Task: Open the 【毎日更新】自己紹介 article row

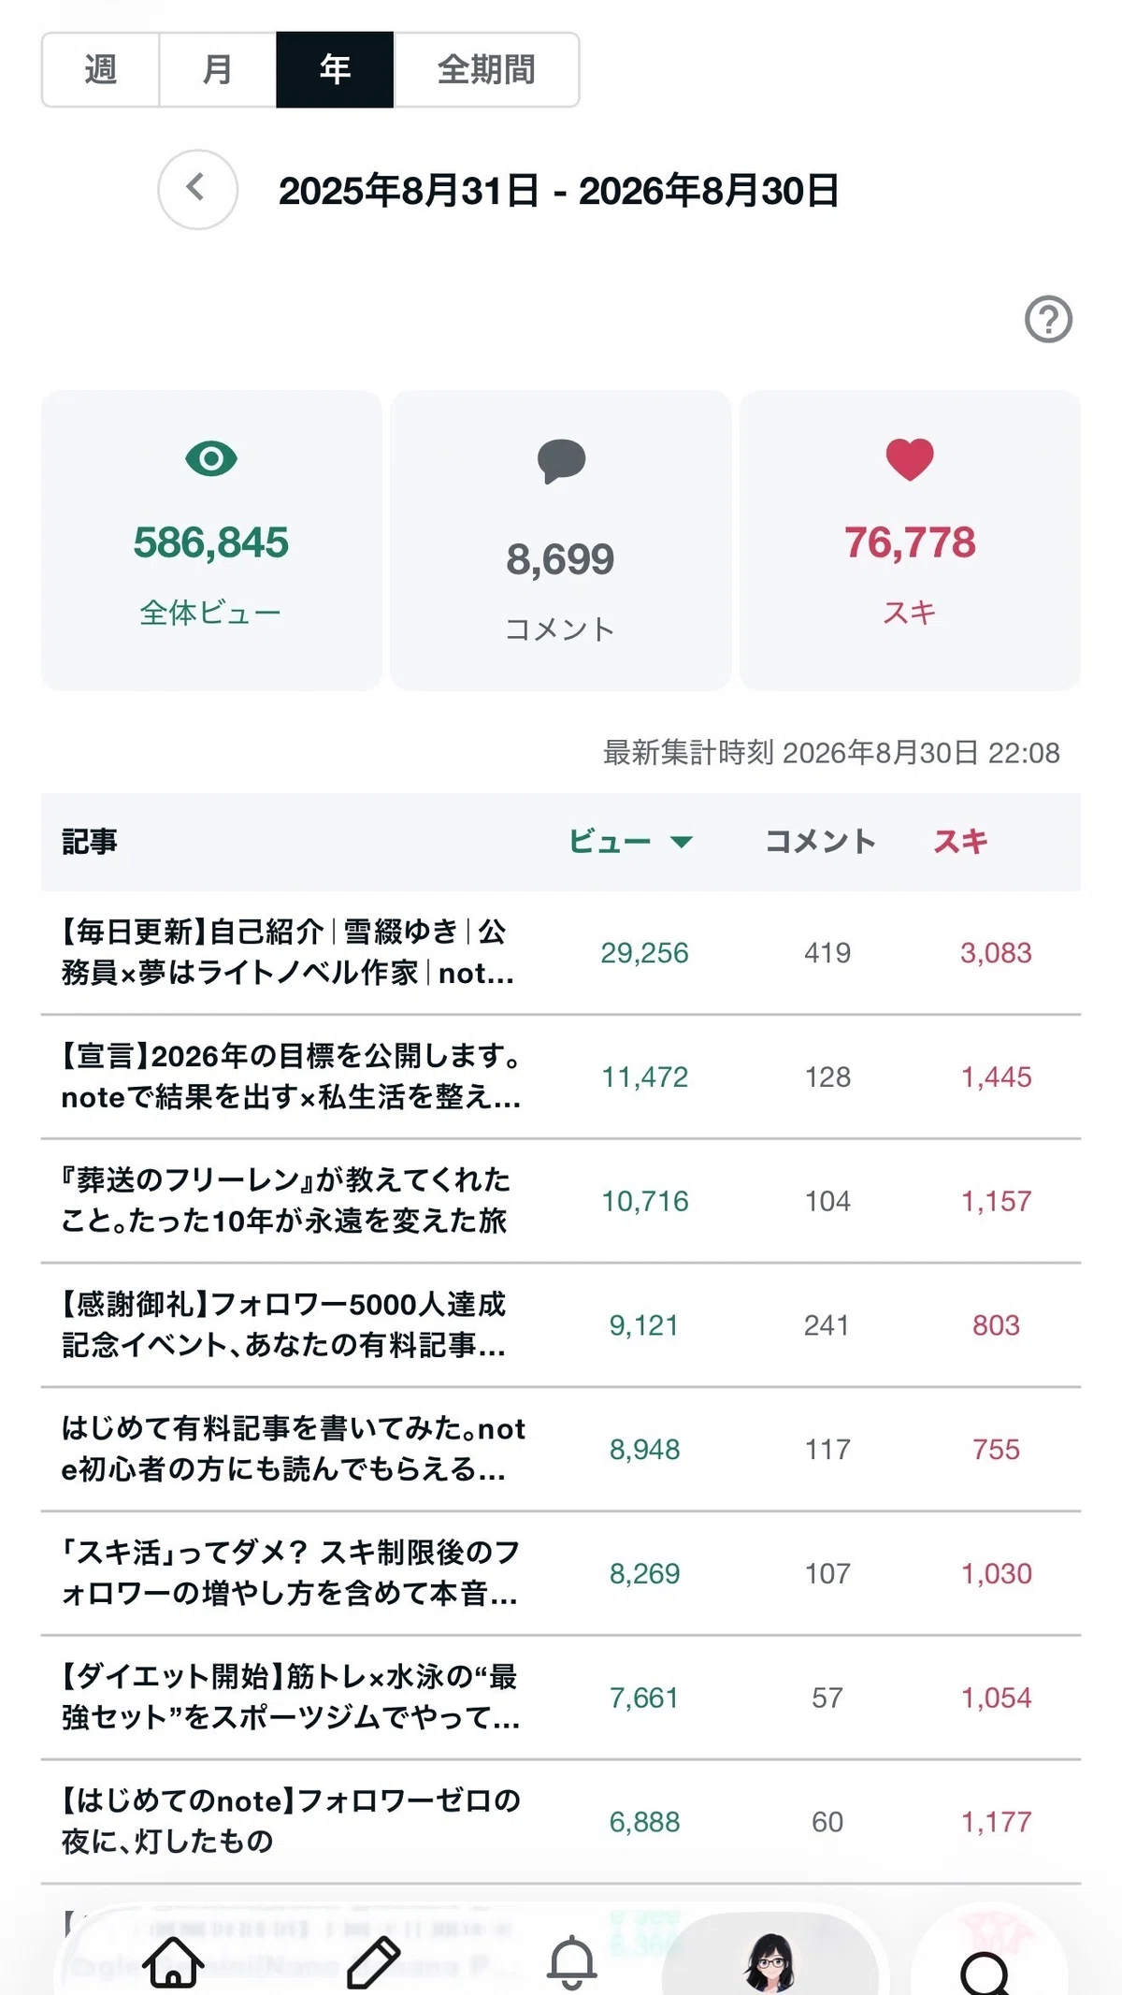Action: (x=561, y=952)
